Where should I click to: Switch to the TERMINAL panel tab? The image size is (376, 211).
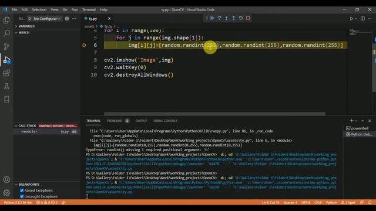(93, 121)
